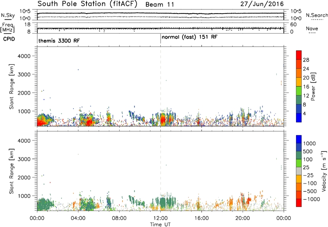Click the 'Slant Range [km]' label of velocity panel
Viewport: 328px width, 227px height.
click(x=11, y=171)
